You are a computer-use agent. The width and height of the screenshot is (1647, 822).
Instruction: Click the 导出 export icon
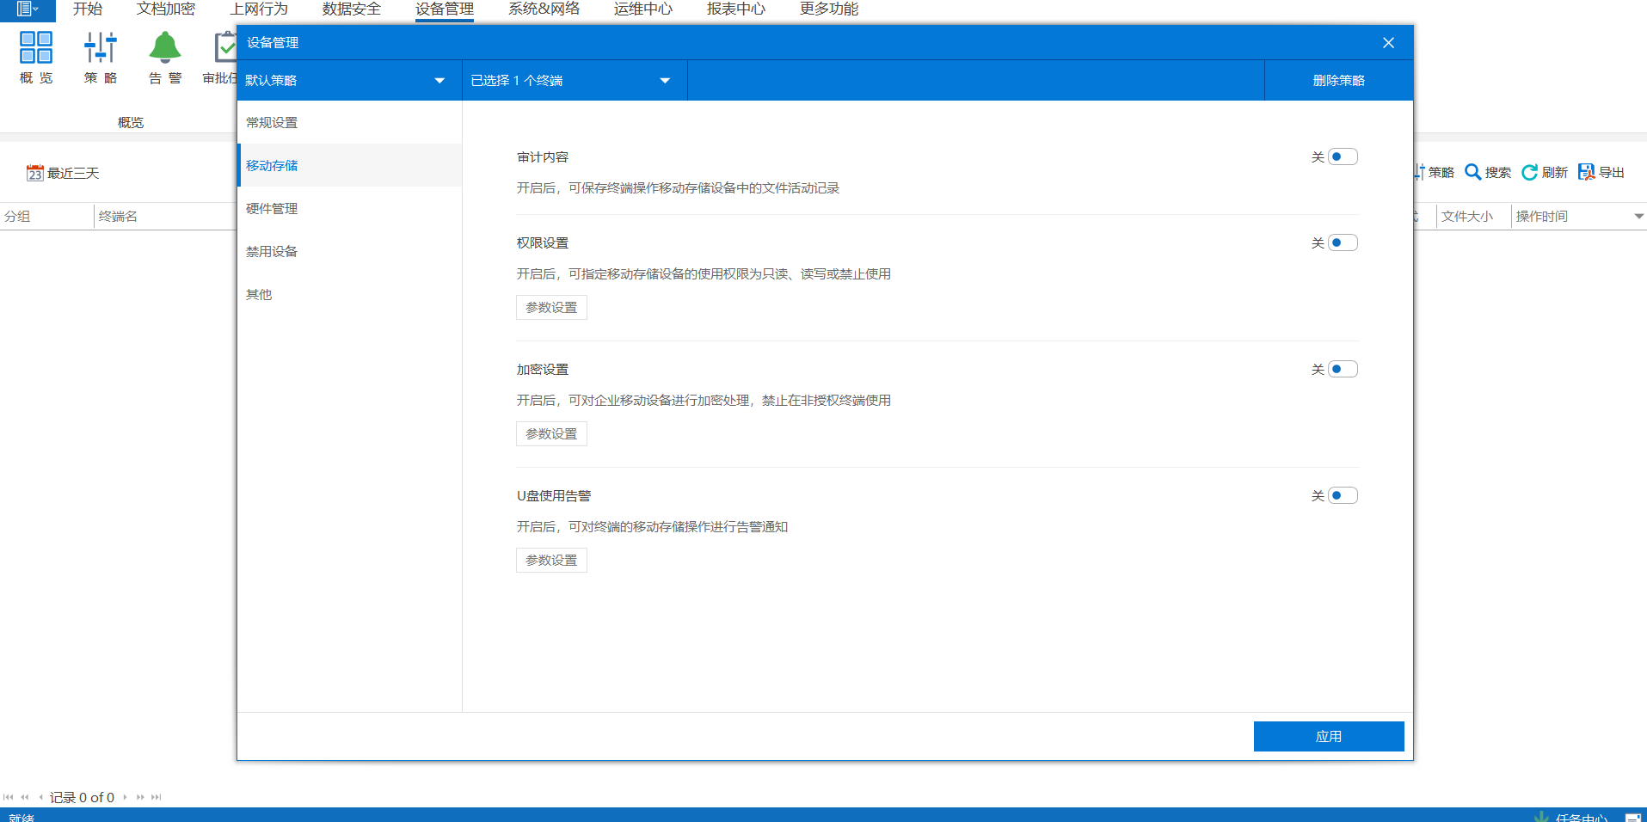1586,172
